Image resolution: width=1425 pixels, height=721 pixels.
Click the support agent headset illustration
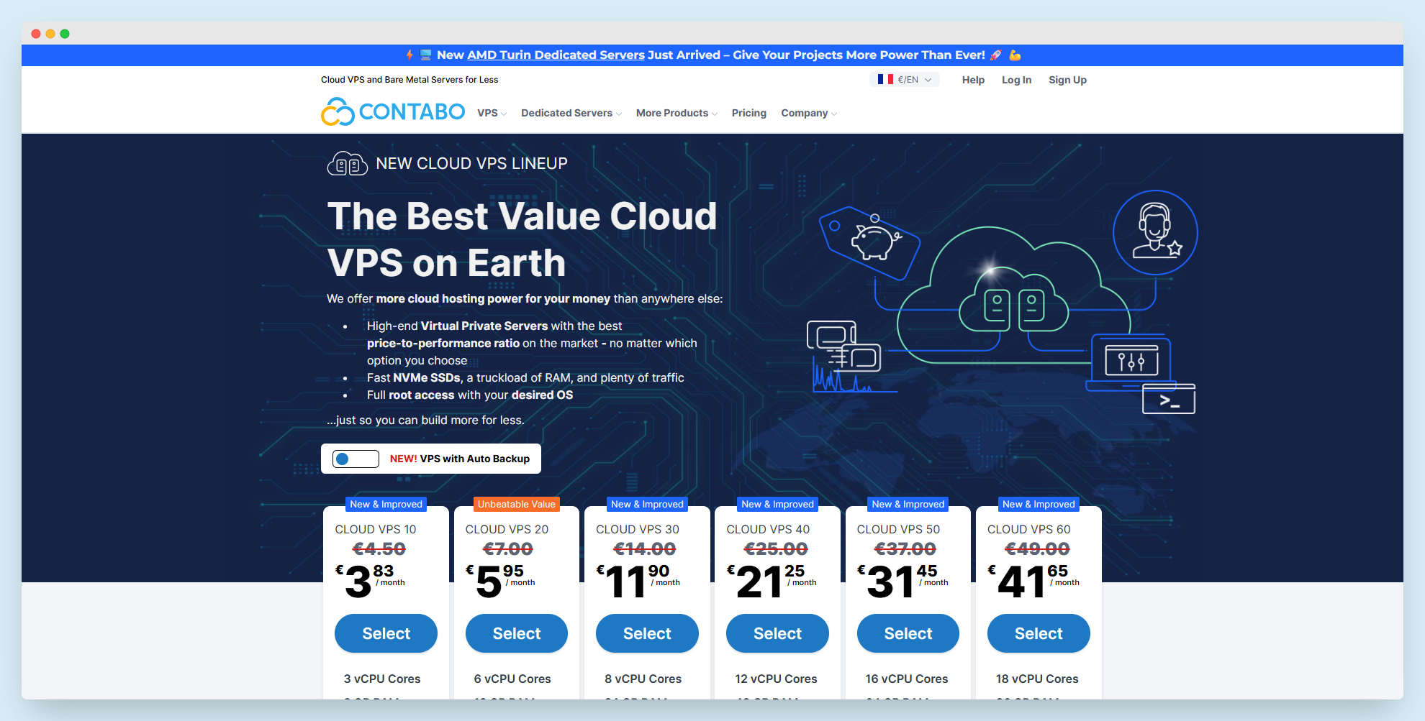pos(1155,232)
